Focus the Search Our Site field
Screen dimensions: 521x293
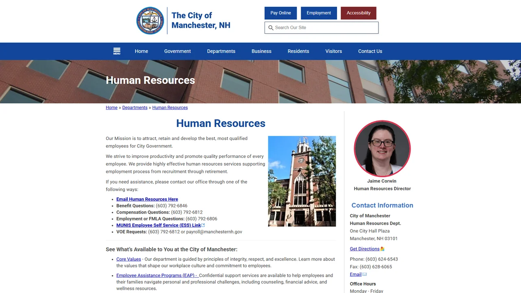tap(322, 28)
